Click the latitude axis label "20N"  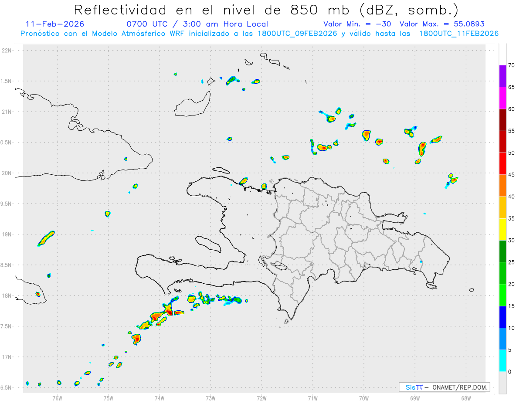(x=7, y=173)
